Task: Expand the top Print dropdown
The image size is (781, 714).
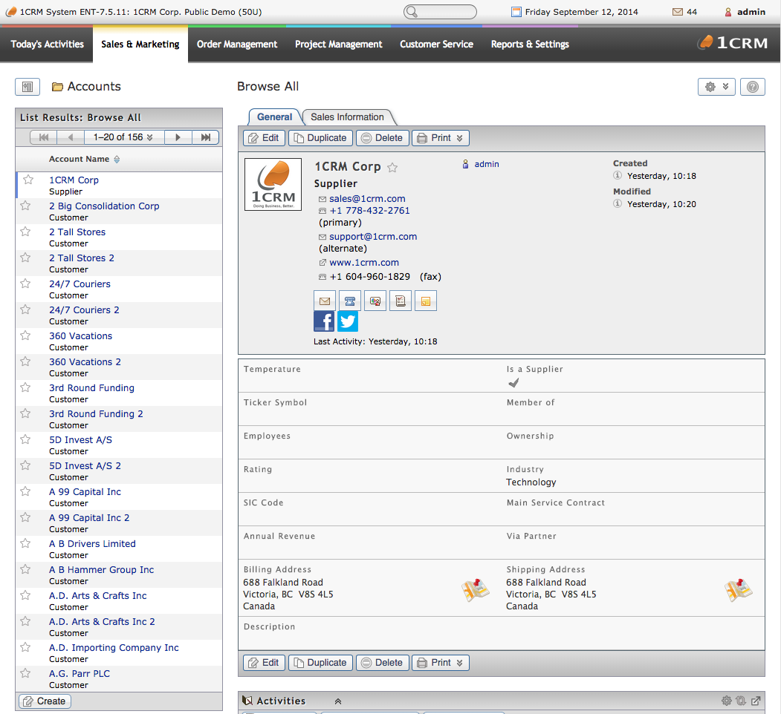Action: click(x=441, y=138)
